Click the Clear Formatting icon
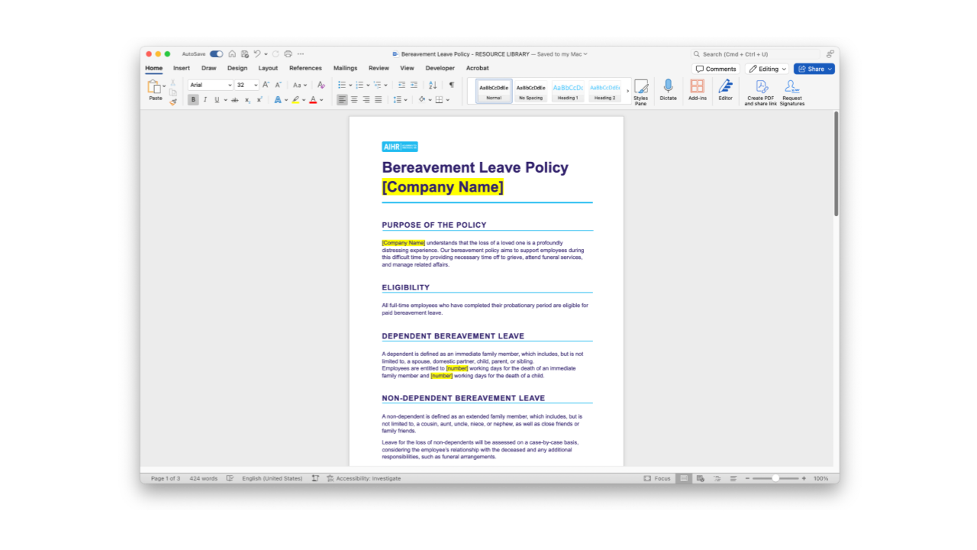 click(321, 85)
